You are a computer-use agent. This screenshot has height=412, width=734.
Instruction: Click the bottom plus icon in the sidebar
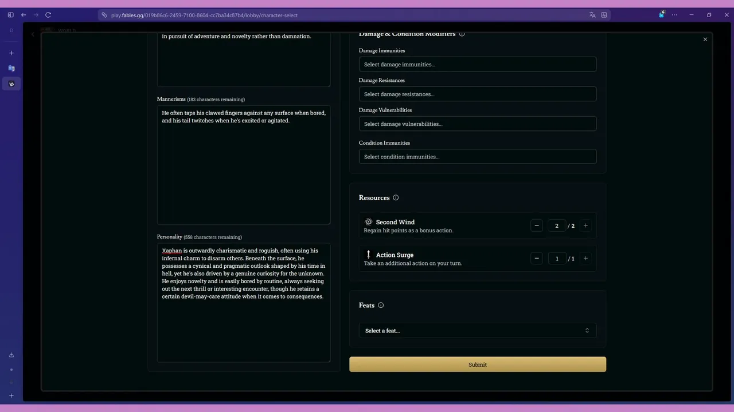(x=11, y=395)
